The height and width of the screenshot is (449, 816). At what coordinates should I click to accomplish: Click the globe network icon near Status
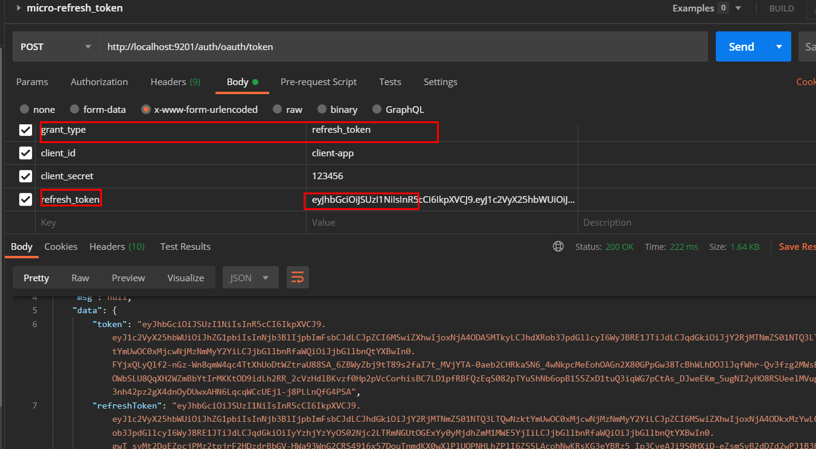tap(558, 246)
